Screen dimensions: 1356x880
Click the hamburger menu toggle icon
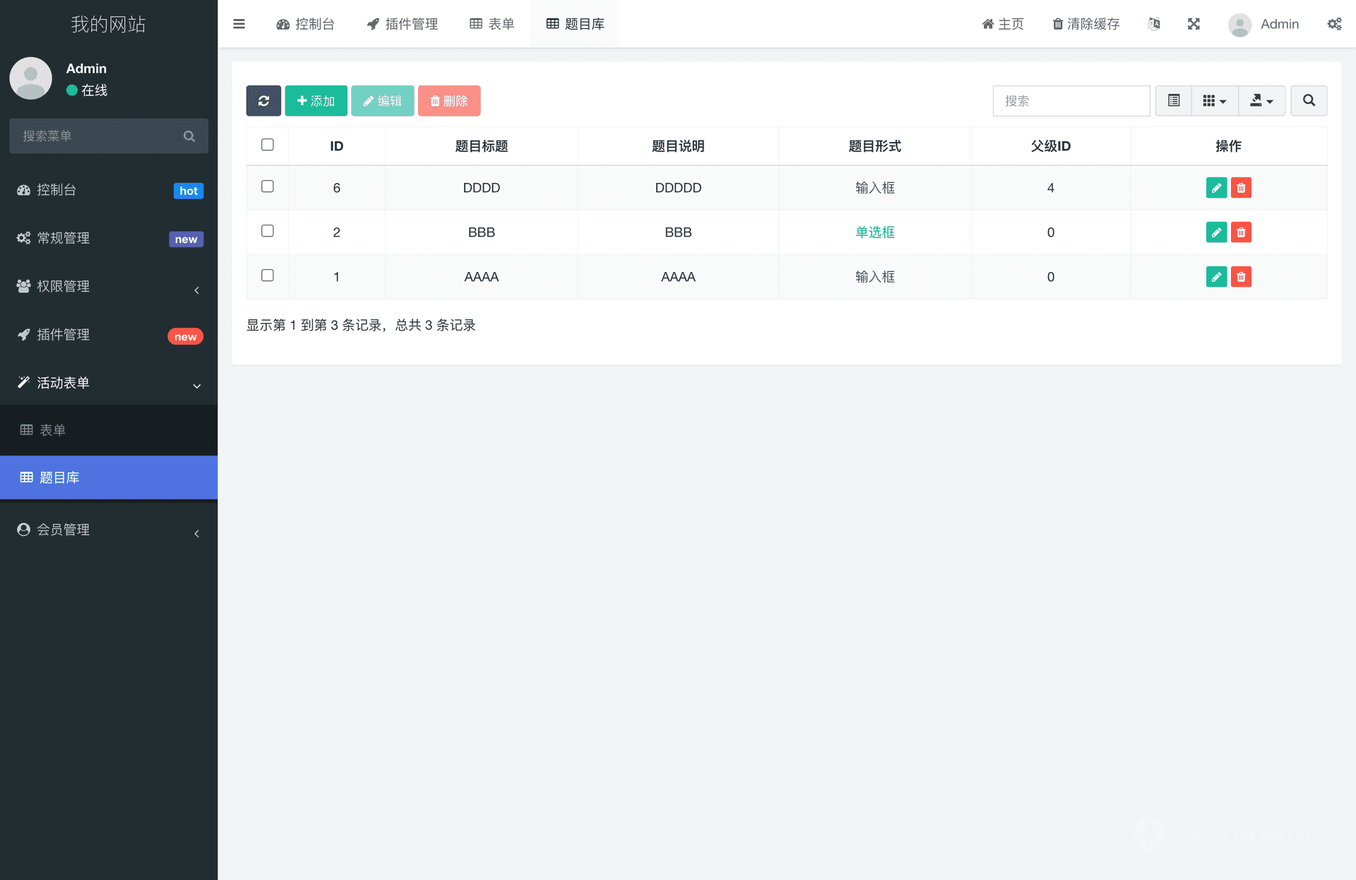tap(239, 24)
